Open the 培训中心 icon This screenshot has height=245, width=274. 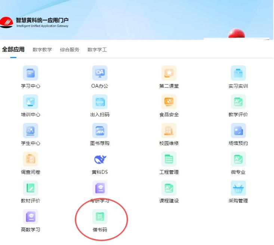click(x=30, y=102)
